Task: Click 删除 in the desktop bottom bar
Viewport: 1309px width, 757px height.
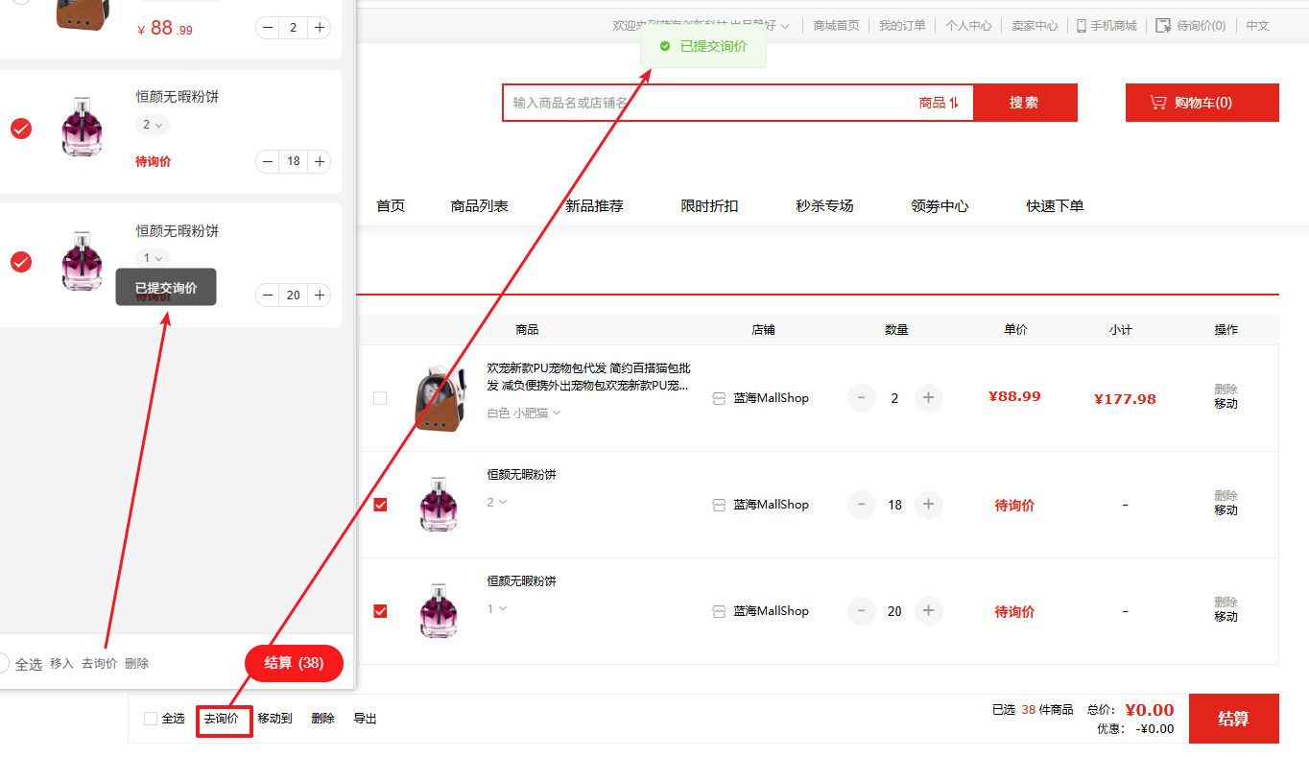Action: [322, 719]
